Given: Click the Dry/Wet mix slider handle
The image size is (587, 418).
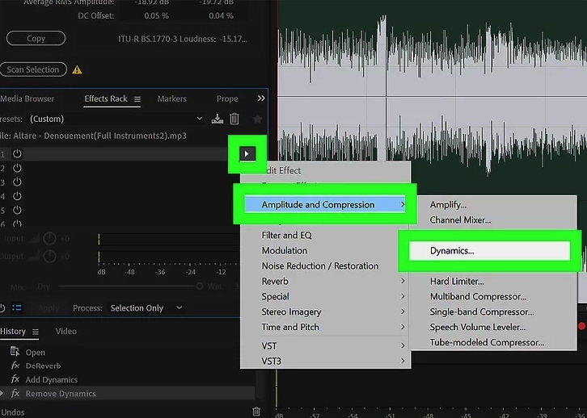Looking at the screenshot, I should point(201,286).
